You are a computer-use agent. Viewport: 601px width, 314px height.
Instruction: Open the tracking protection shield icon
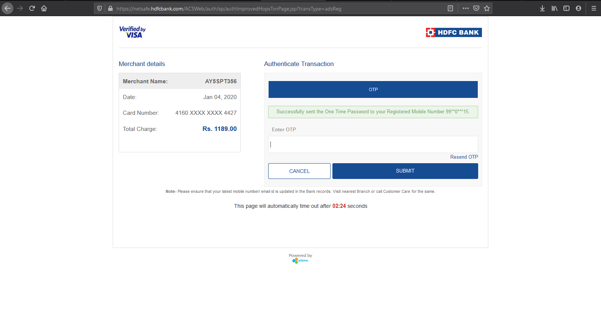click(100, 8)
